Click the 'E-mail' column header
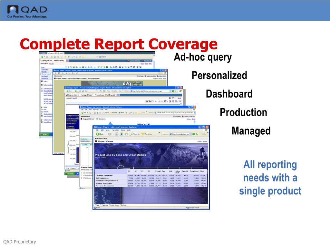 (x=158, y=171)
